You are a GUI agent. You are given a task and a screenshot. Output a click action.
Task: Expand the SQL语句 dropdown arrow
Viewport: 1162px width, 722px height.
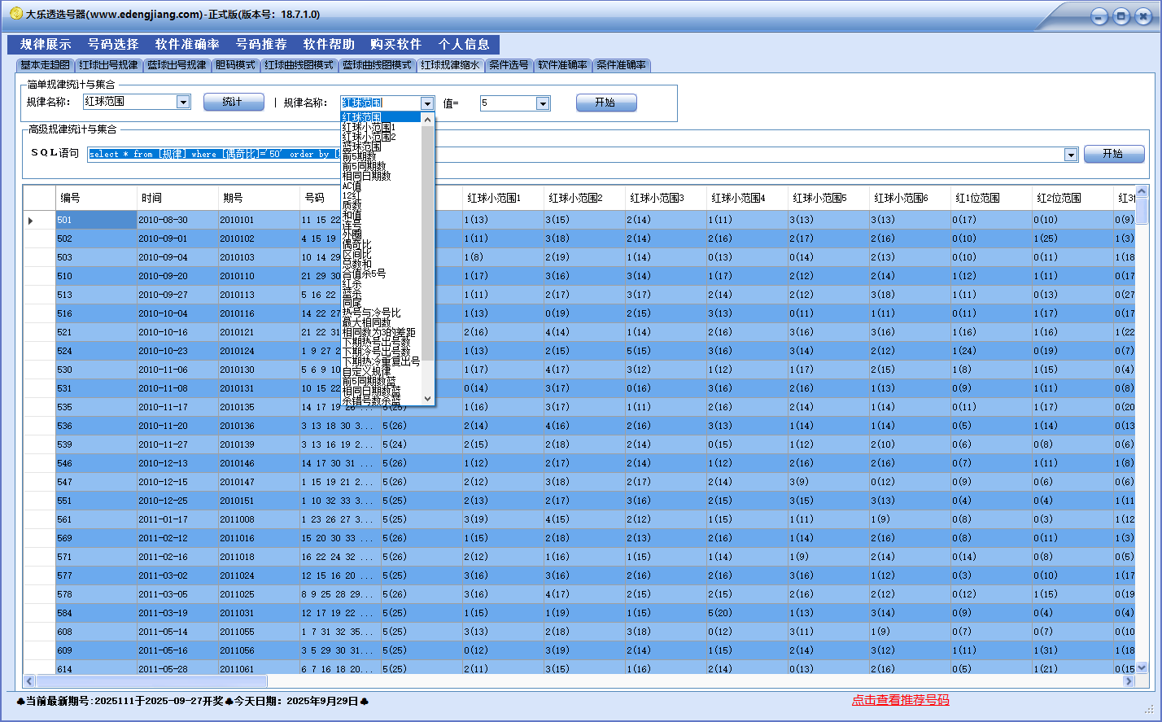click(1071, 155)
